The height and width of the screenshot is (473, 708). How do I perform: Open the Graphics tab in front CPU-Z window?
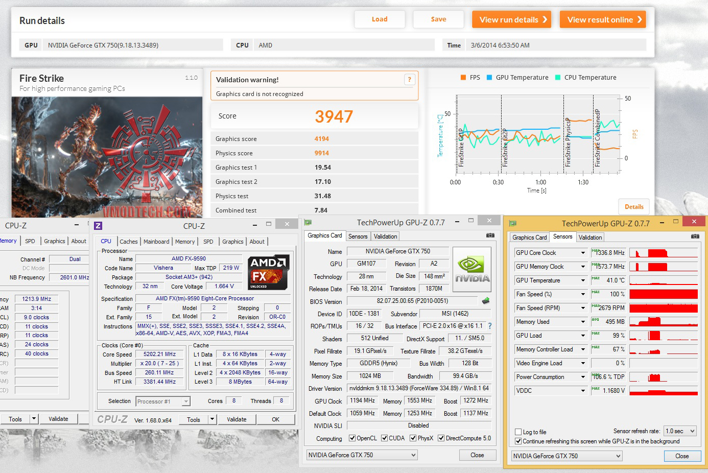click(x=233, y=242)
